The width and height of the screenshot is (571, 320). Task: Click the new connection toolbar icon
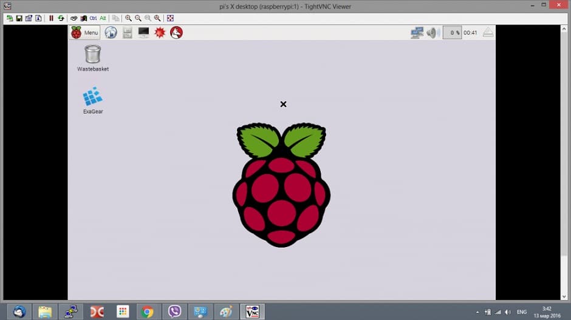coord(10,18)
